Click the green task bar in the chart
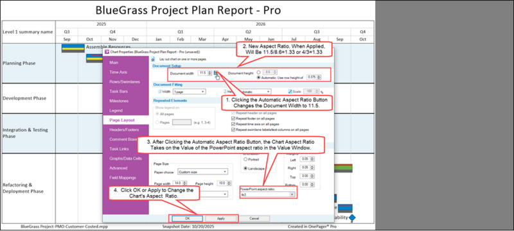The image size is (514, 231). (x=343, y=168)
